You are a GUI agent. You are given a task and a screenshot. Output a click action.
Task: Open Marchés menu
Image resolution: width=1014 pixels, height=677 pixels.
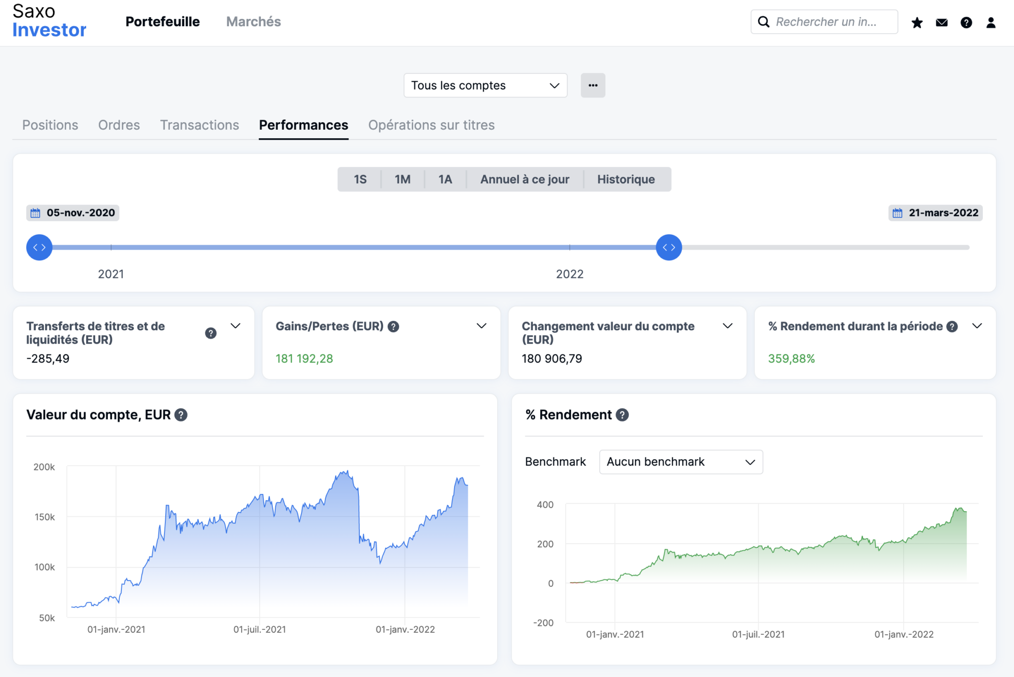[253, 22]
